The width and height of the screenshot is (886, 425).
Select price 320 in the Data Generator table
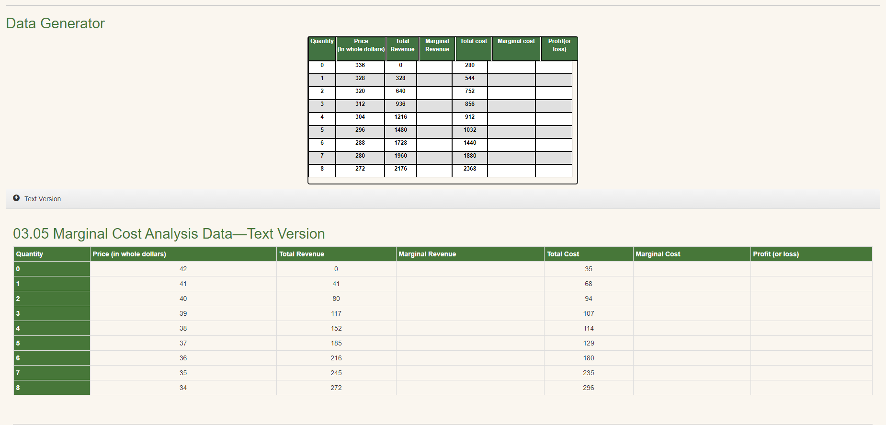[360, 91]
